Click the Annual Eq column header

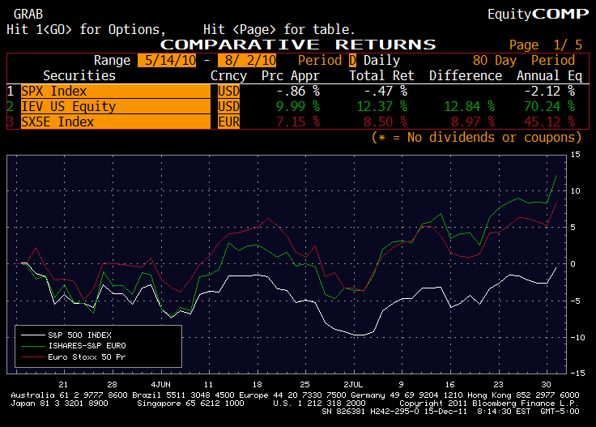coord(549,76)
